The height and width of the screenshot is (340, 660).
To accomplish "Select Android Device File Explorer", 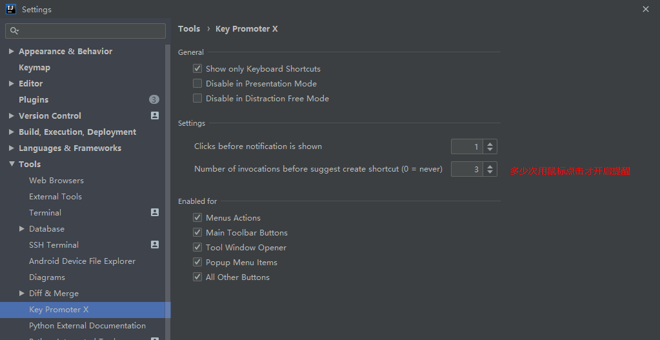I will click(82, 261).
